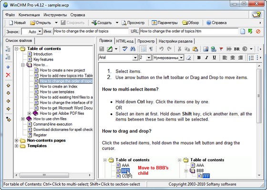This screenshot has height=190, width=267.
Task: Open dropdown arrow next to Открыть
Action: 56,23
